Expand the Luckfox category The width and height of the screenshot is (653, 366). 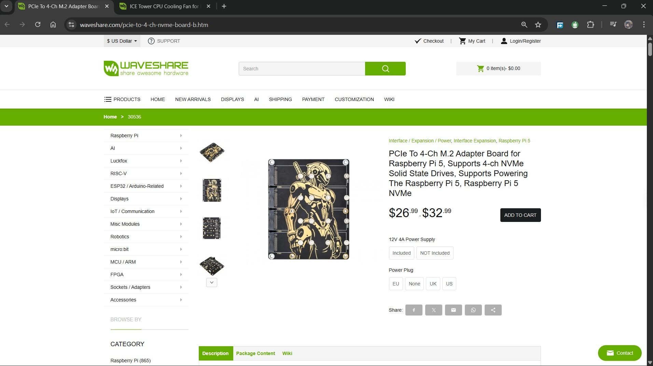tap(146, 161)
